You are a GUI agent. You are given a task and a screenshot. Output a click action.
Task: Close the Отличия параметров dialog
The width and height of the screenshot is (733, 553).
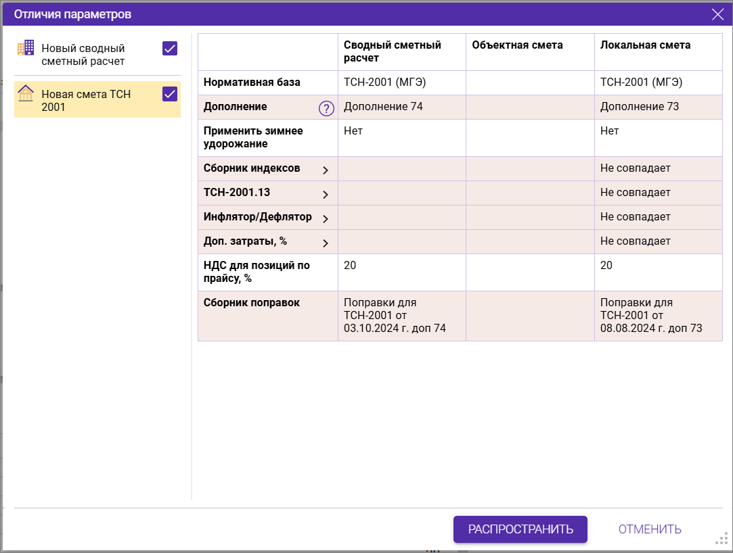717,14
